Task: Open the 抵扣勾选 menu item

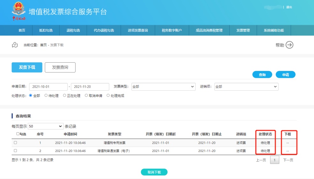Action: (x=46, y=31)
